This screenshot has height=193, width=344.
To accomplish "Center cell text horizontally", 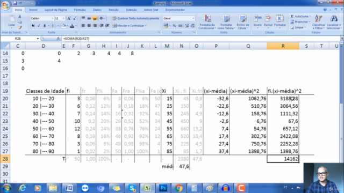I will (x=89, y=26).
